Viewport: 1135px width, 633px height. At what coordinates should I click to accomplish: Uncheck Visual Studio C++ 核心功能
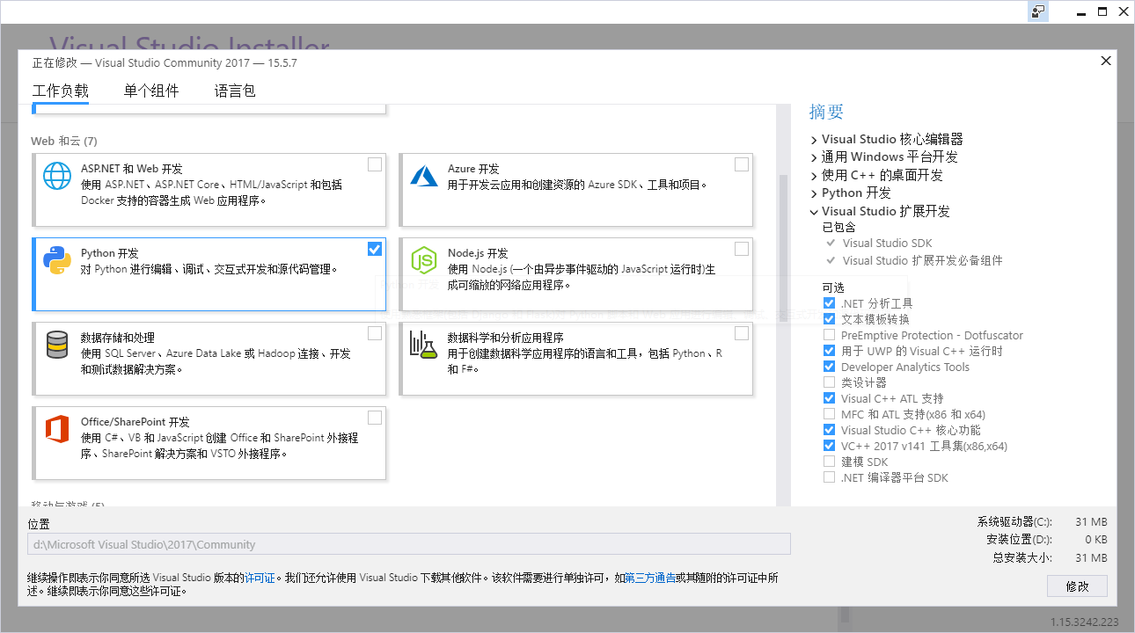click(x=829, y=430)
